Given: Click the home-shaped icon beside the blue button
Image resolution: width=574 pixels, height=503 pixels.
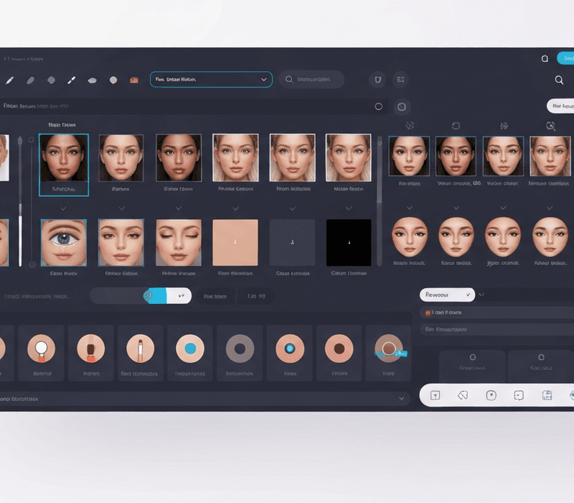Looking at the screenshot, I should click(545, 59).
